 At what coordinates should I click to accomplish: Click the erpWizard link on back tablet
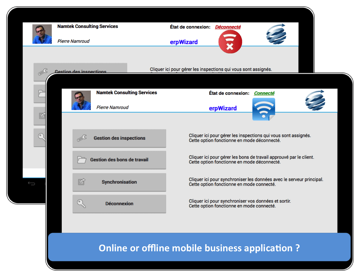point(184,42)
